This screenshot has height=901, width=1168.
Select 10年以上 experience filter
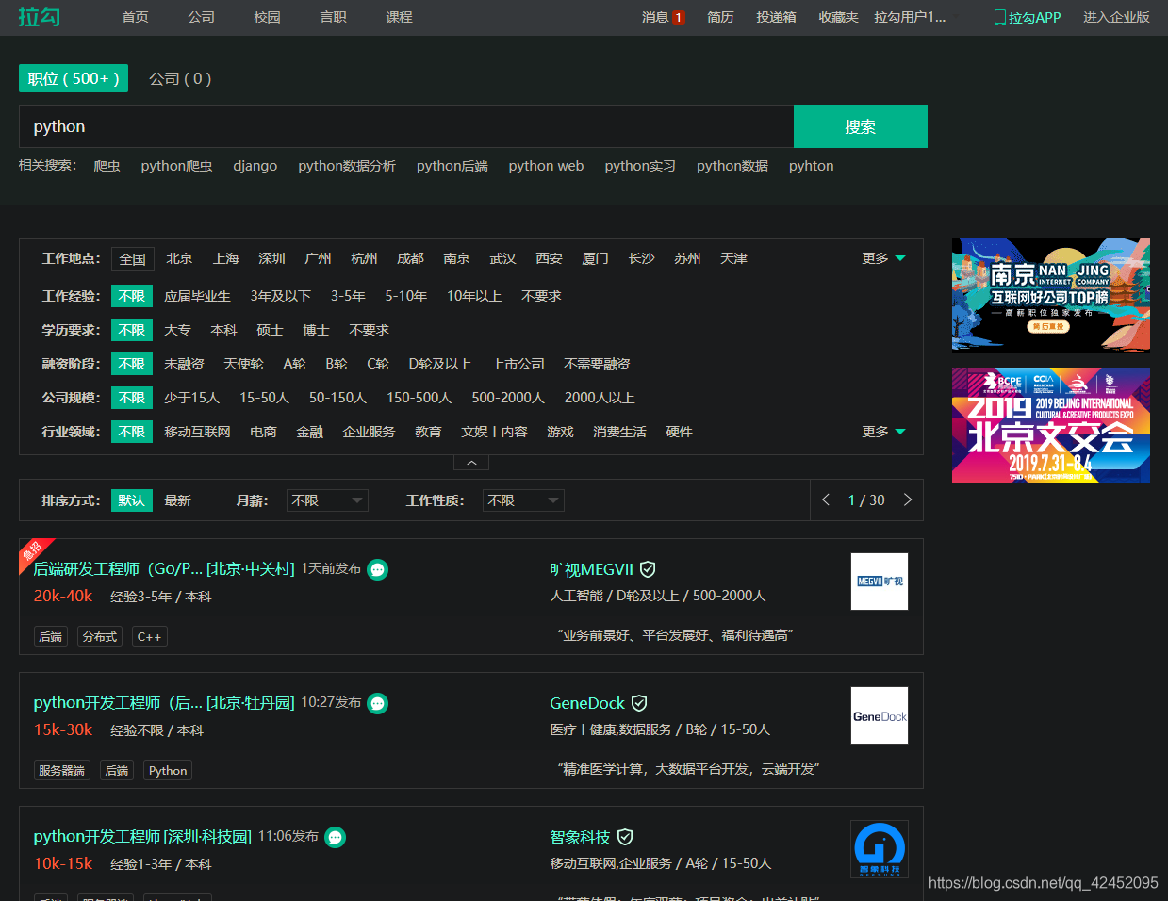tap(474, 296)
